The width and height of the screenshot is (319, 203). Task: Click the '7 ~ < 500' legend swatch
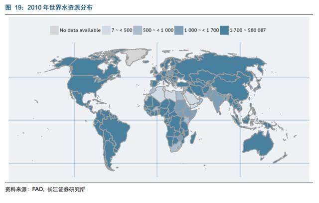(106, 30)
